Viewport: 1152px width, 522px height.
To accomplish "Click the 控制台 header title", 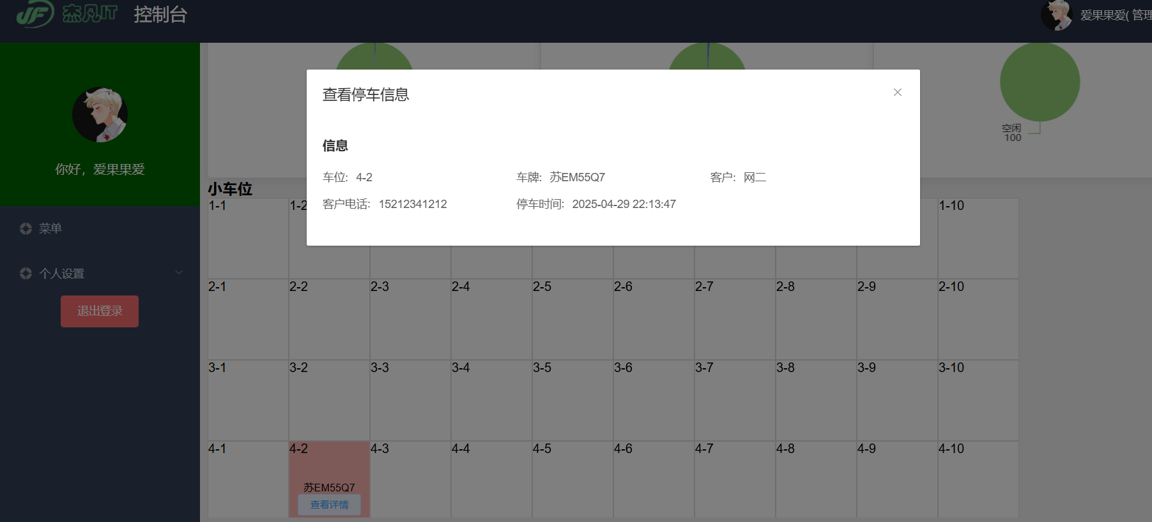I will pos(160,14).
